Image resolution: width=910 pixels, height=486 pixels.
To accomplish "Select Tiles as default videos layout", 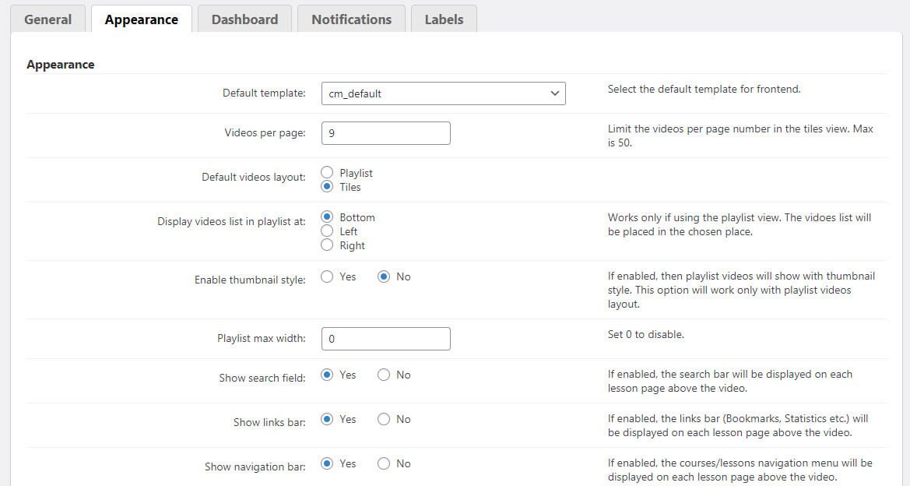I will [x=327, y=186].
